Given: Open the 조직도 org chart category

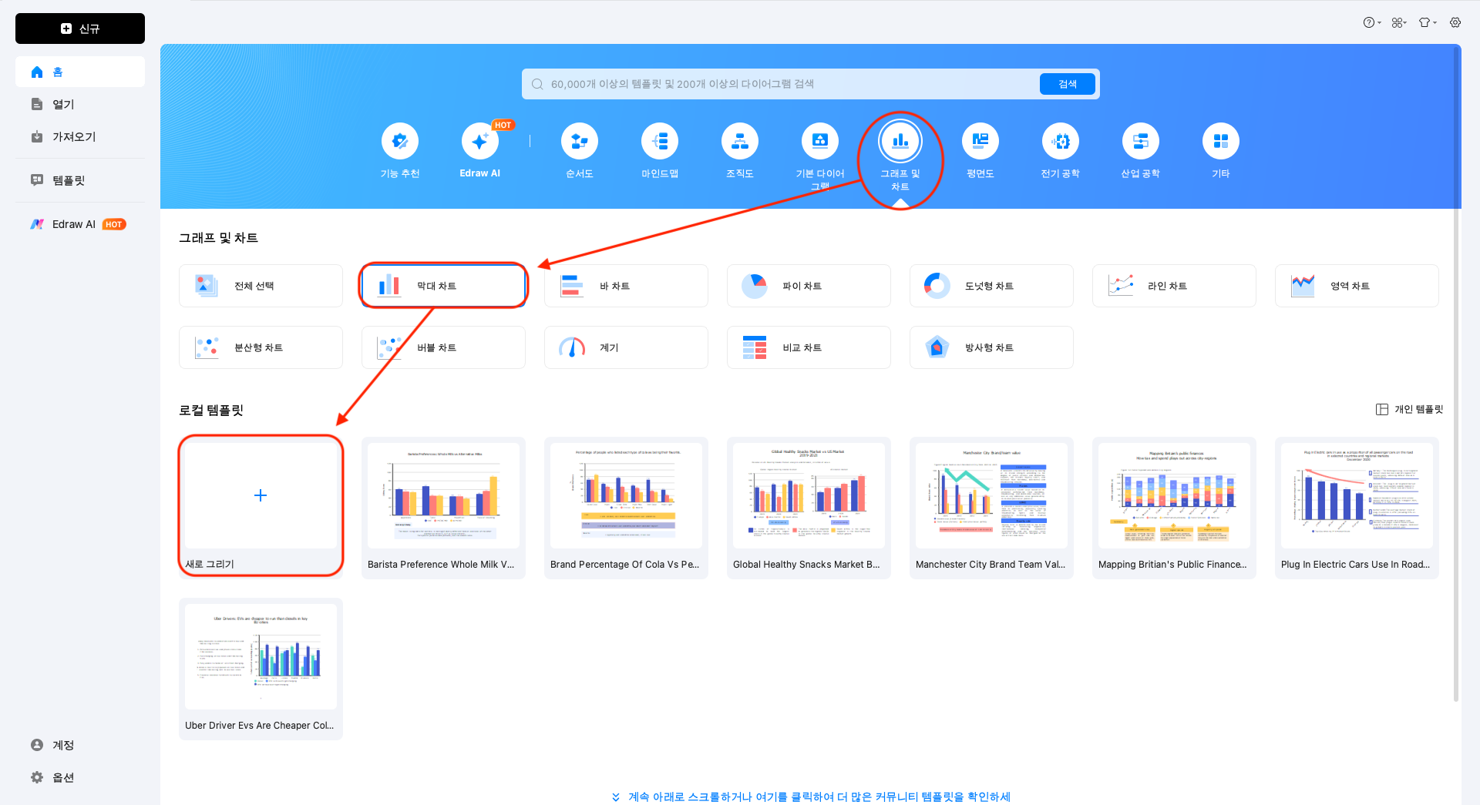Looking at the screenshot, I should pyautogui.click(x=739, y=142).
